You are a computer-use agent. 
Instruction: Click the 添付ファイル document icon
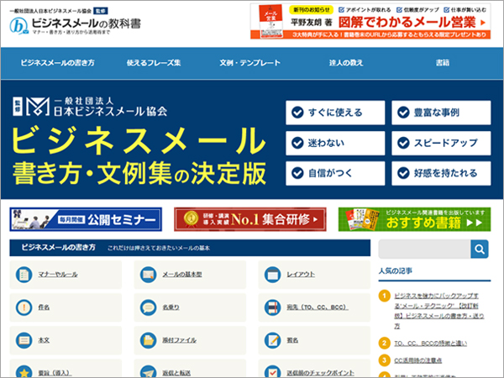click(x=148, y=340)
